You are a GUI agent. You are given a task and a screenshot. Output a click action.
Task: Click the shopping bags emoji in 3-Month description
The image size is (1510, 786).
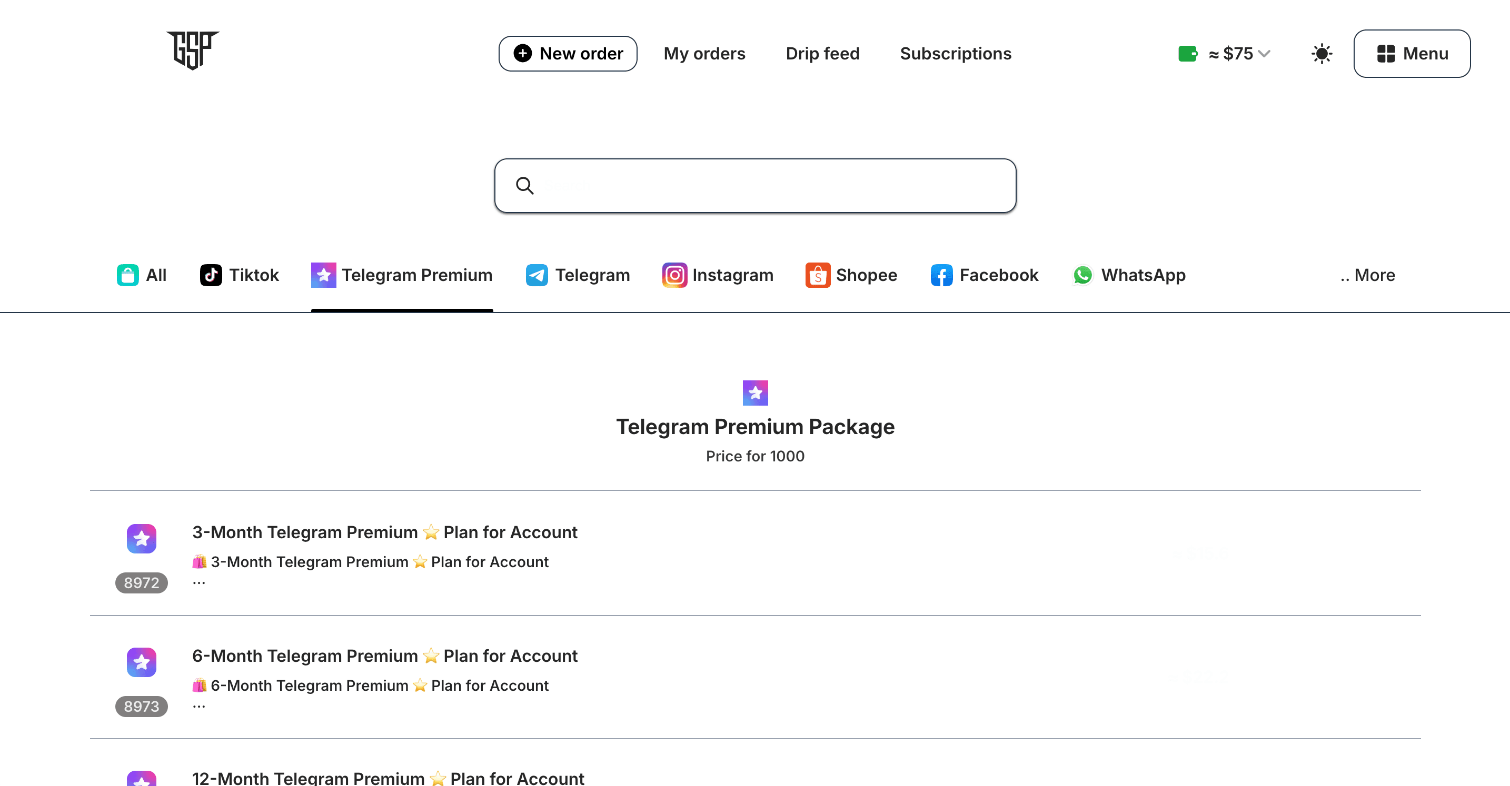[x=200, y=562]
